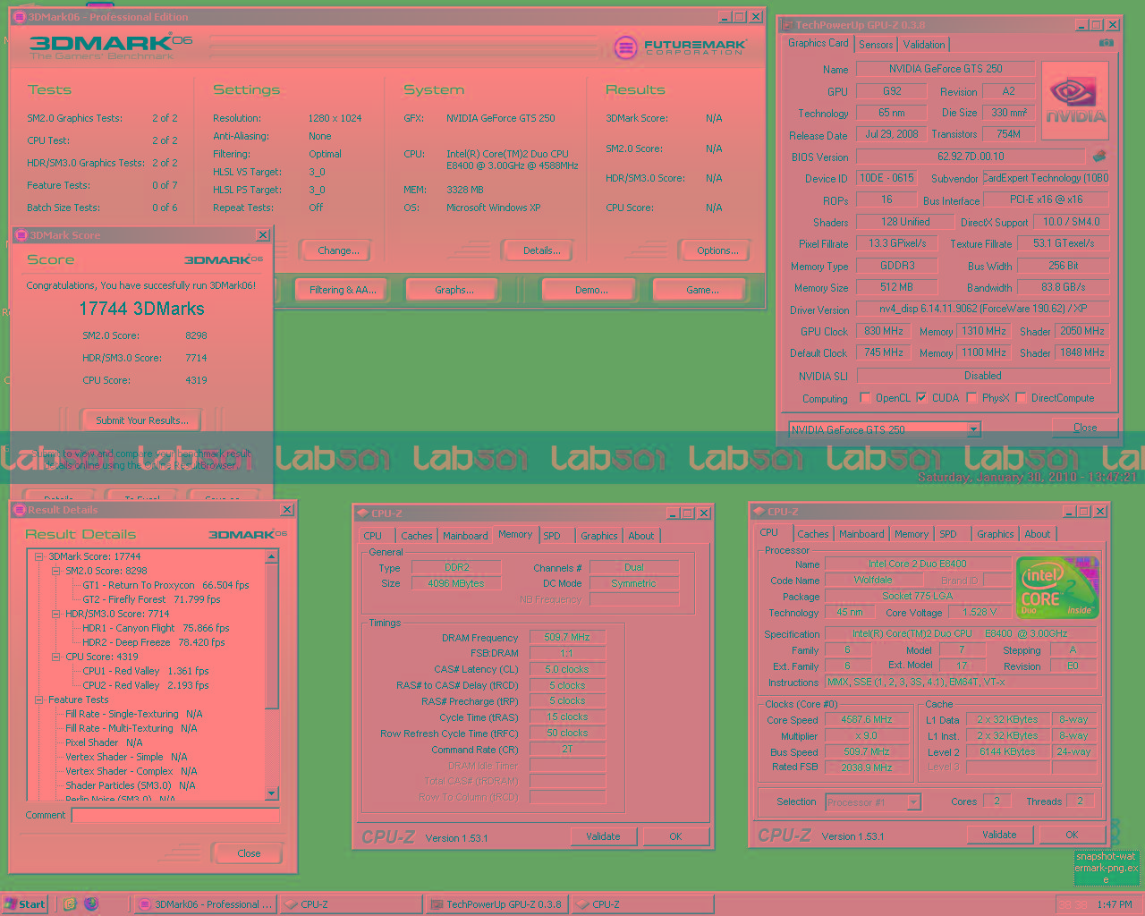Click the scroll-down arrow in Result Details tree
Viewport: 1145px width, 916px height.
(272, 793)
